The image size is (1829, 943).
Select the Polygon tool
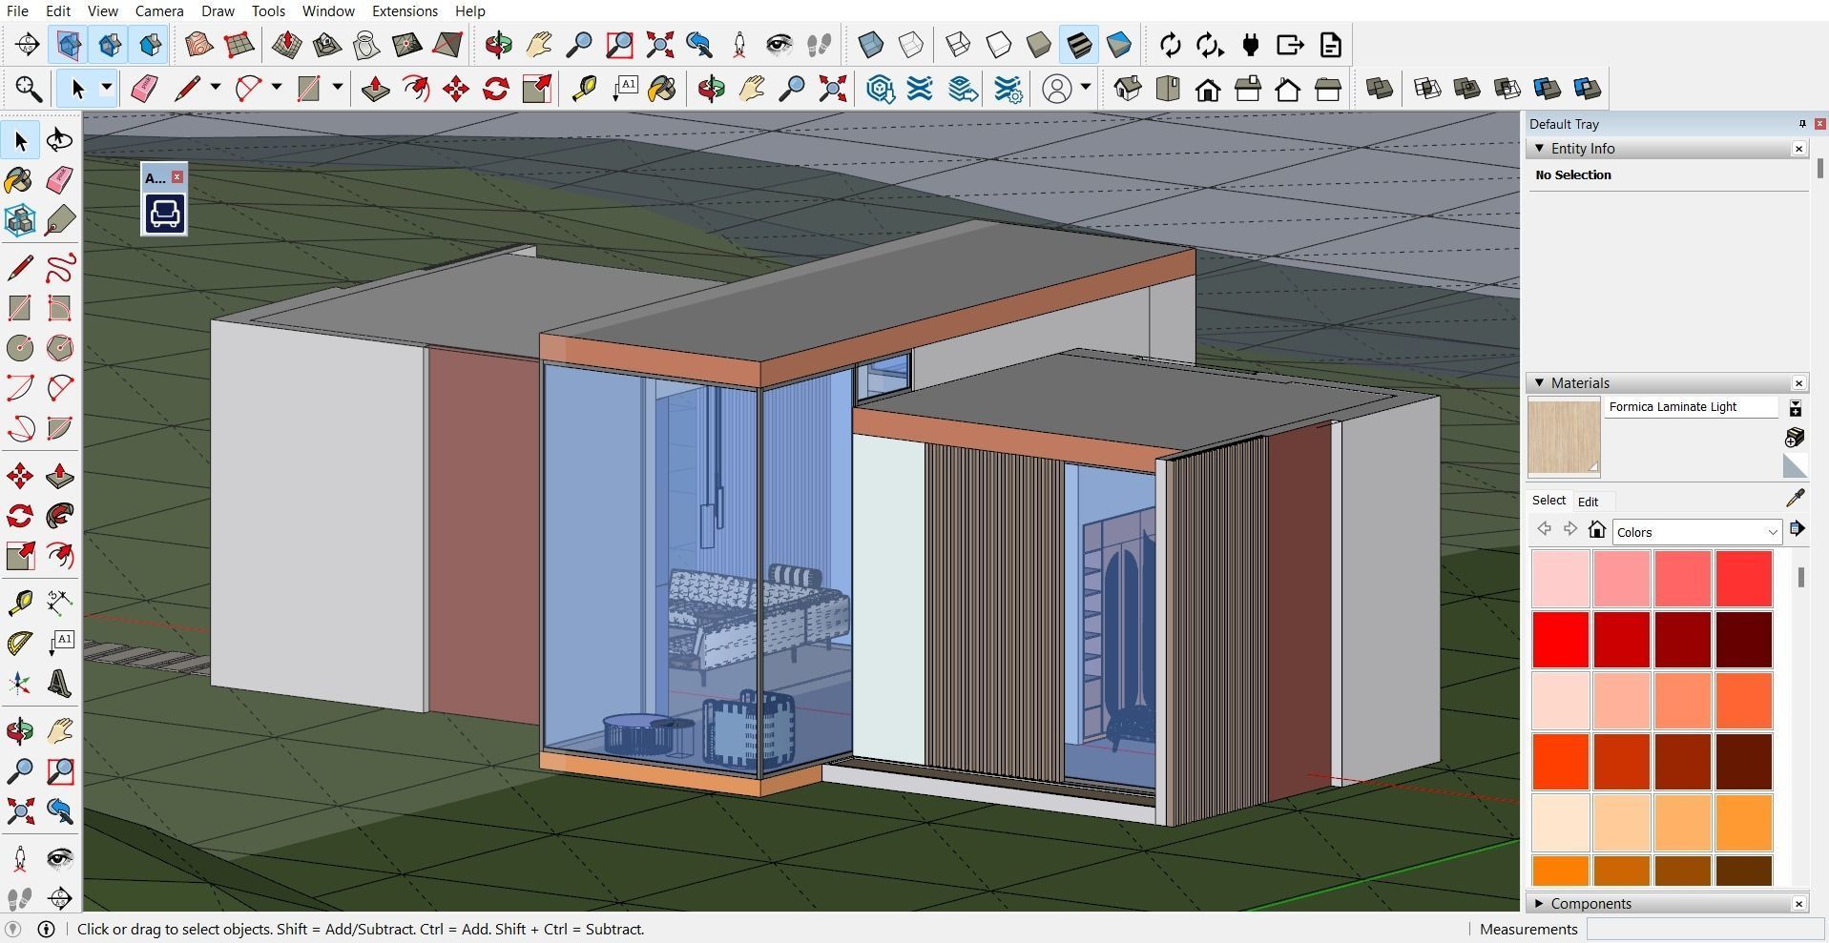click(x=59, y=348)
